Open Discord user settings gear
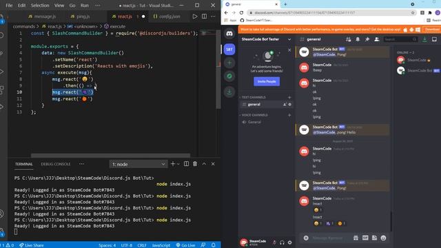 pos(289,242)
